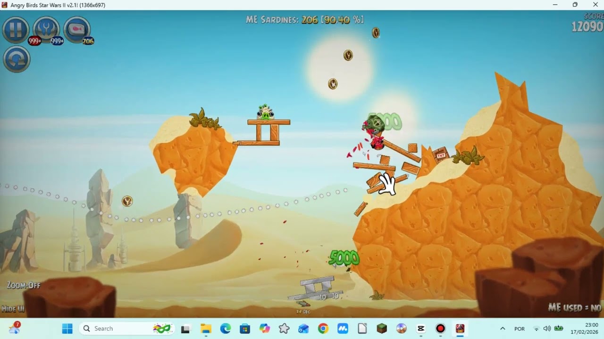The height and width of the screenshot is (339, 604).
Task: Open the volume speaker tray icon
Action: [x=547, y=329]
